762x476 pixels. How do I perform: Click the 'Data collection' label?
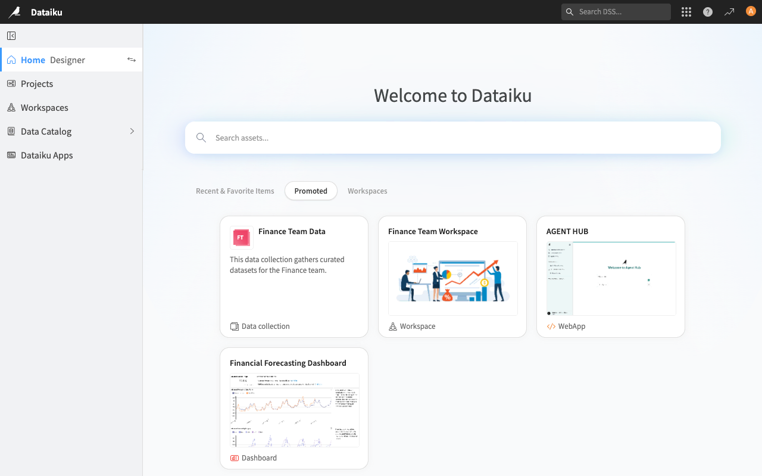[x=266, y=326]
